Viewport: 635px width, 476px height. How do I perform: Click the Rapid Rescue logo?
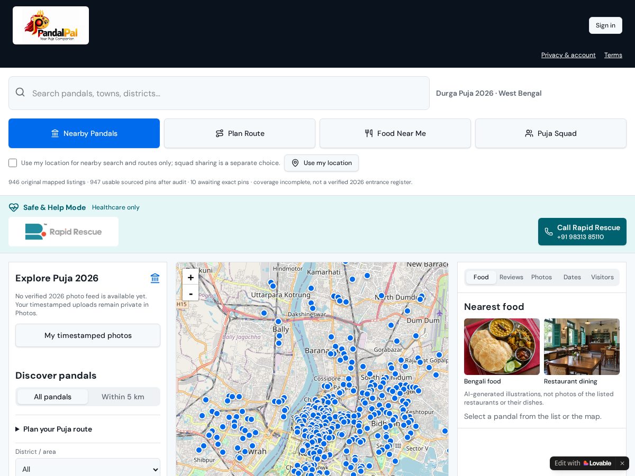click(x=63, y=232)
